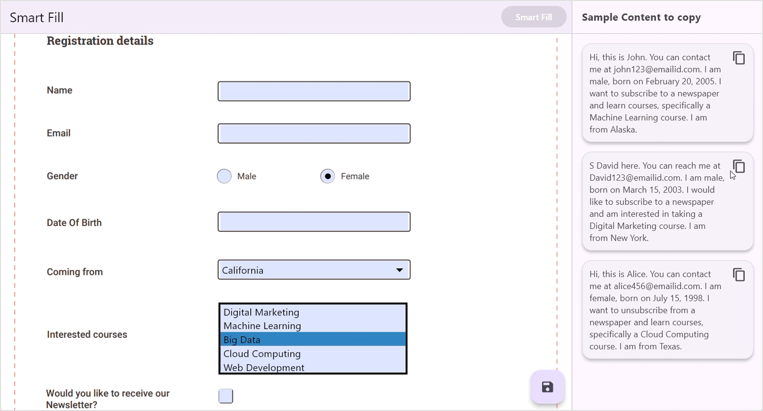The height and width of the screenshot is (411, 763).
Task: Focus the Email input field
Action: pyautogui.click(x=314, y=134)
